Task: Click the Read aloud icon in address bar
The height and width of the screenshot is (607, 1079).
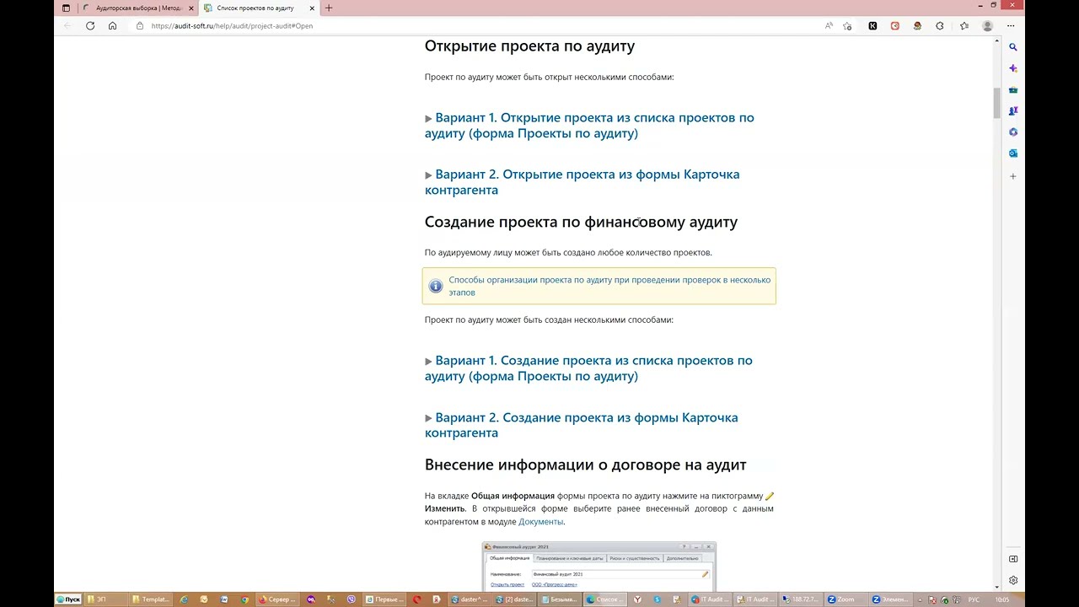Action: [829, 26]
